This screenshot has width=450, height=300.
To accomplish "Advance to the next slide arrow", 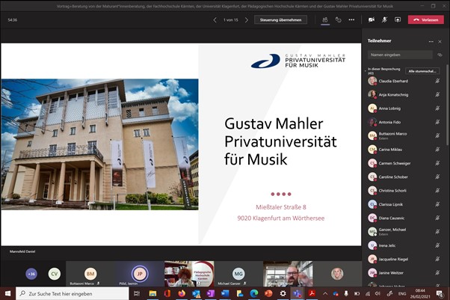I will pyautogui.click(x=247, y=20).
